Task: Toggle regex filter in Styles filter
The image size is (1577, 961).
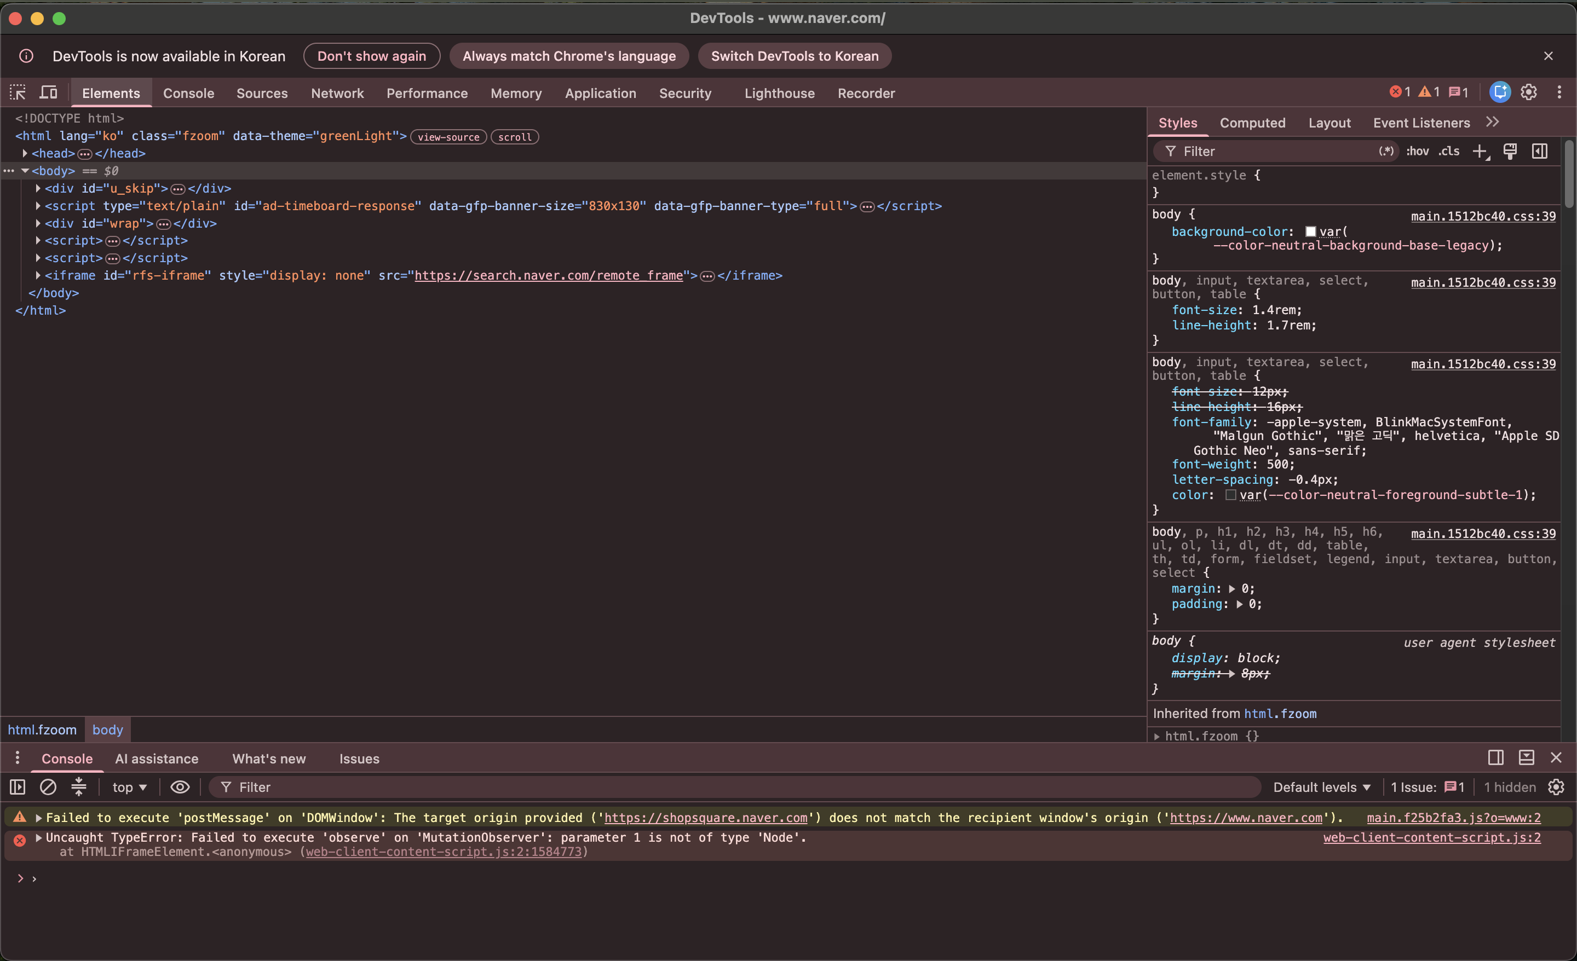Action: pos(1386,152)
